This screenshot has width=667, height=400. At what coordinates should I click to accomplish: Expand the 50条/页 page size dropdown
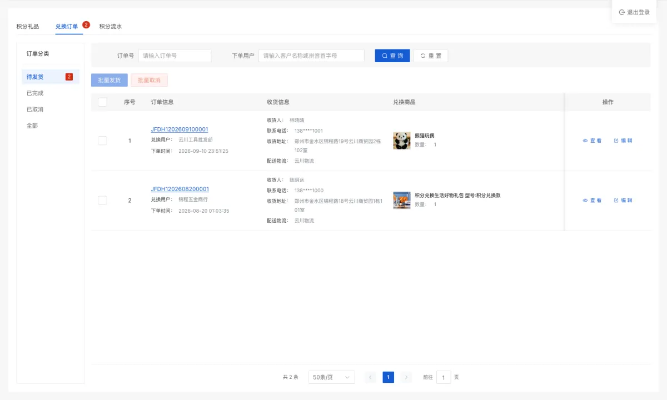coord(332,377)
